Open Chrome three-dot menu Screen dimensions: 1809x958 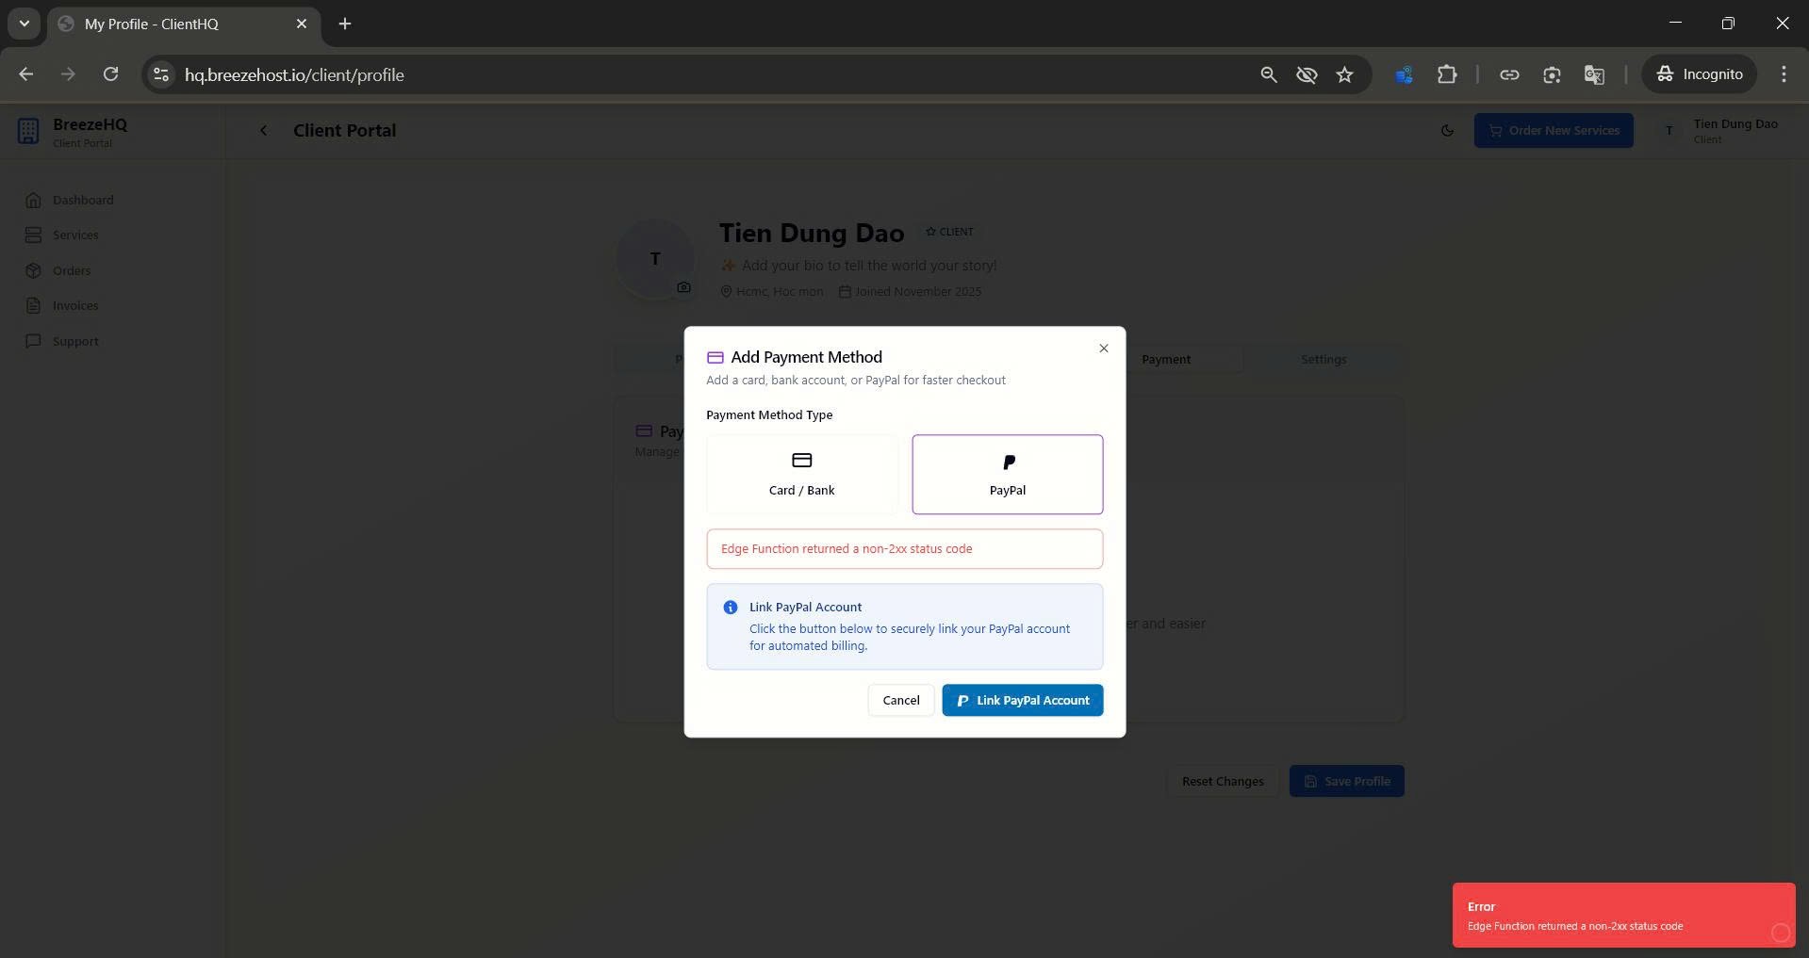[1783, 74]
